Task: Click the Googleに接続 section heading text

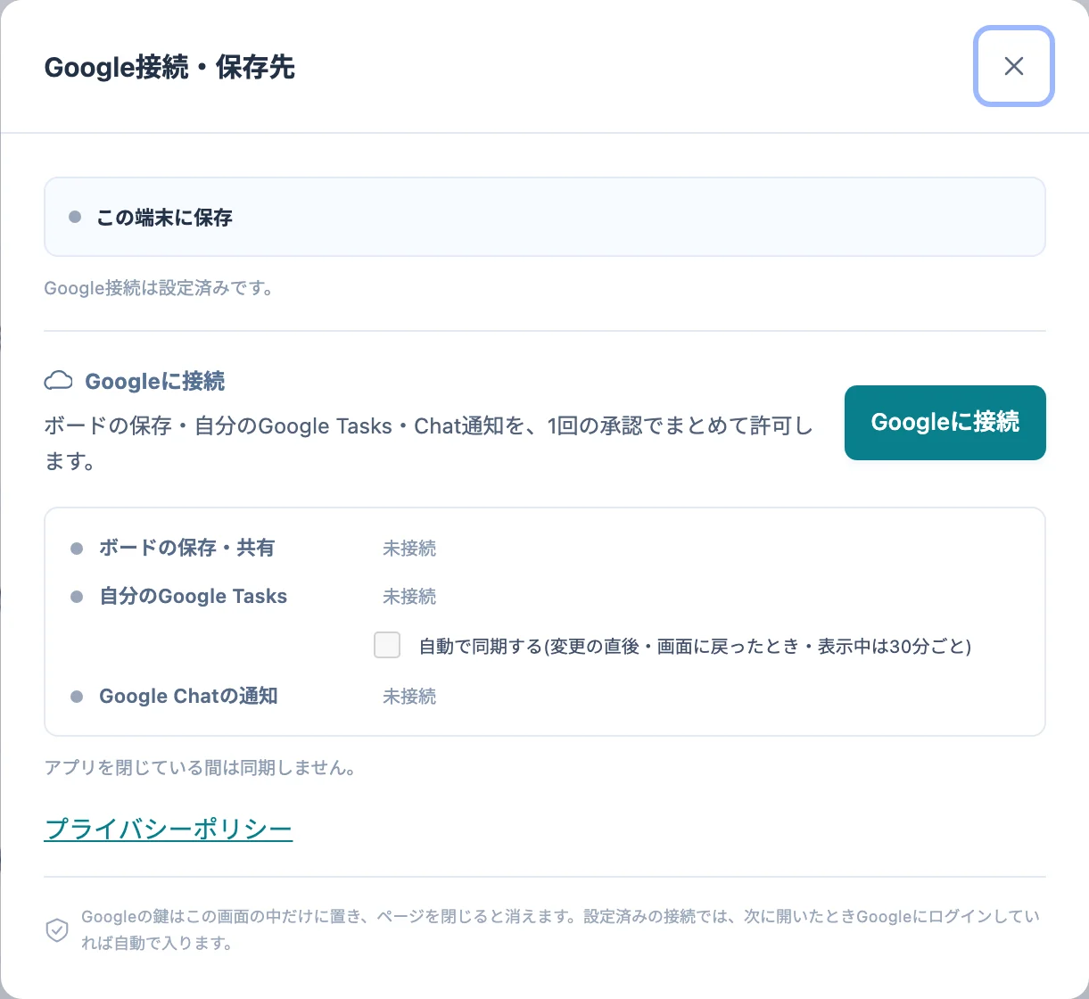Action: tap(155, 382)
